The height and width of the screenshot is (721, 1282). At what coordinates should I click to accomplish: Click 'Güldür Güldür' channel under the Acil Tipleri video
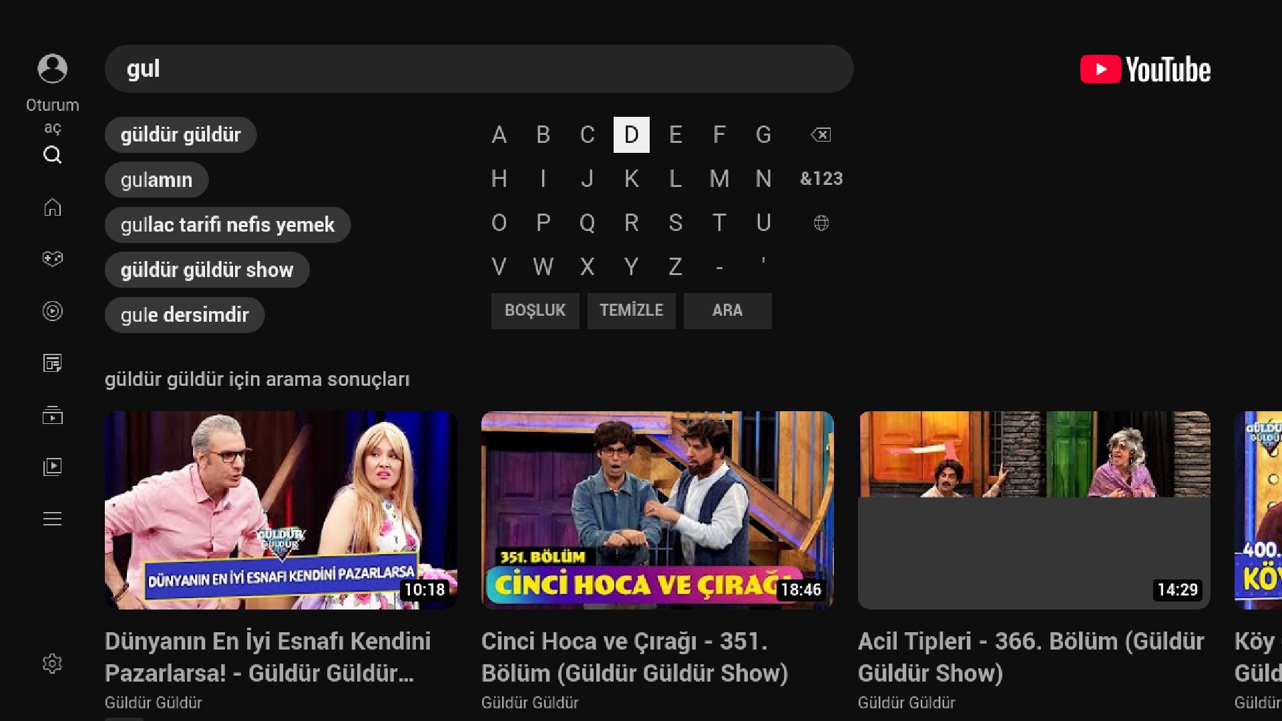[907, 703]
